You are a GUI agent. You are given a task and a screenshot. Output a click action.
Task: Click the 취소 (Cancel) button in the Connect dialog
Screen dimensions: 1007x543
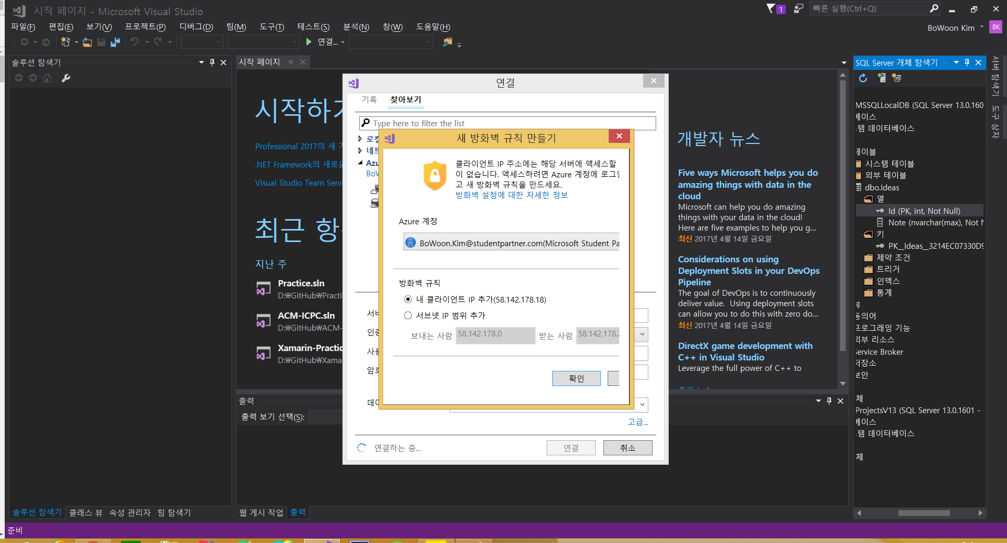[627, 448]
